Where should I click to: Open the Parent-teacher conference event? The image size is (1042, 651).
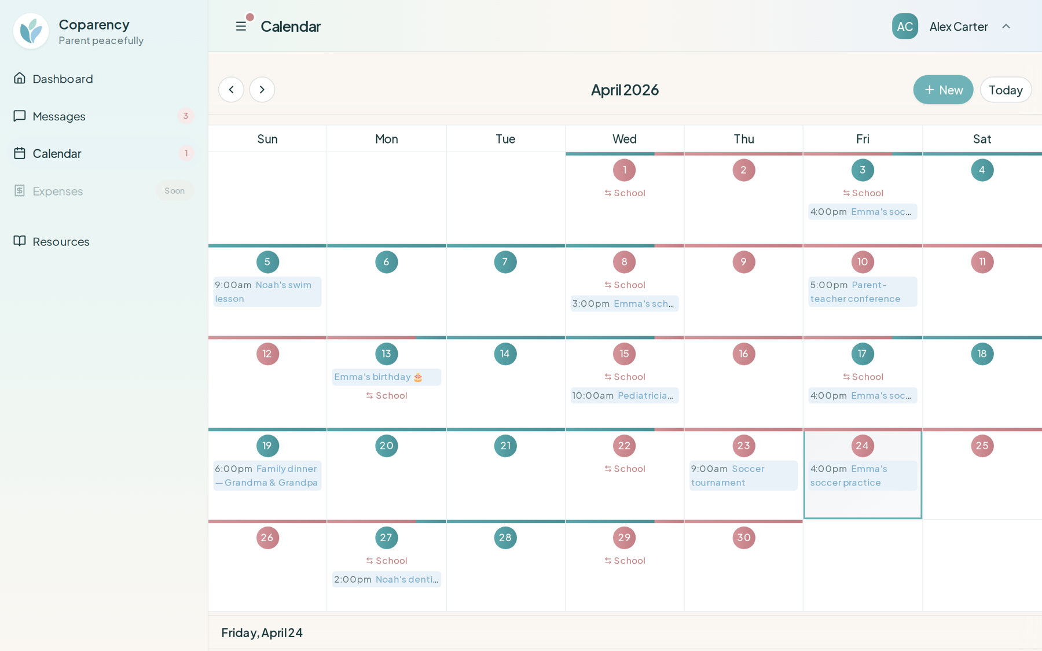pyautogui.click(x=862, y=292)
